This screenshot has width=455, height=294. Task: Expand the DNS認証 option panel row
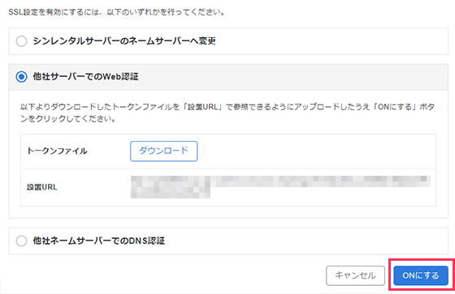point(228,241)
